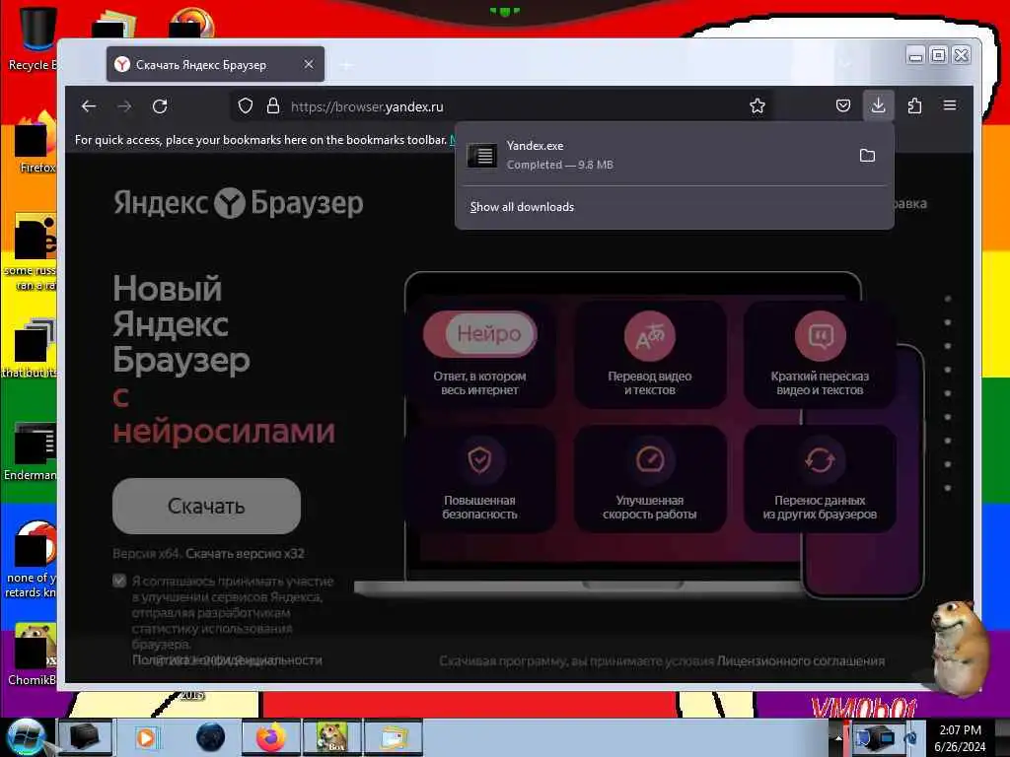
Task: Show Yandex.exe in its containing folder
Action: point(868,155)
